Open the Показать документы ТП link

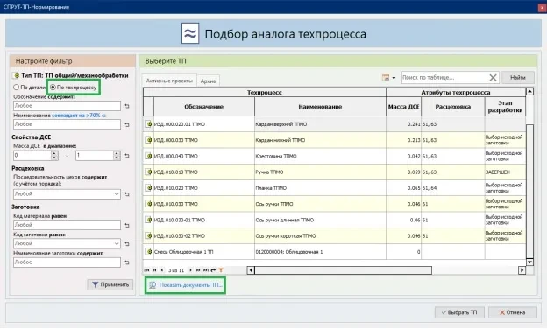click(186, 285)
